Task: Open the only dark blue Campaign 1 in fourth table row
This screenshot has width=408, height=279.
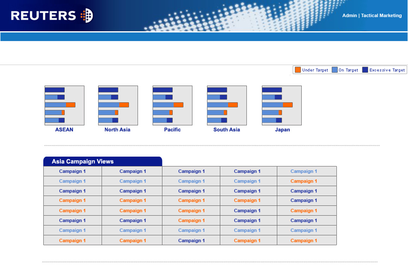Action: tap(304, 200)
